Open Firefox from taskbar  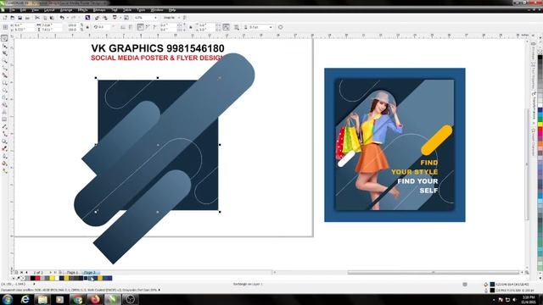95,299
